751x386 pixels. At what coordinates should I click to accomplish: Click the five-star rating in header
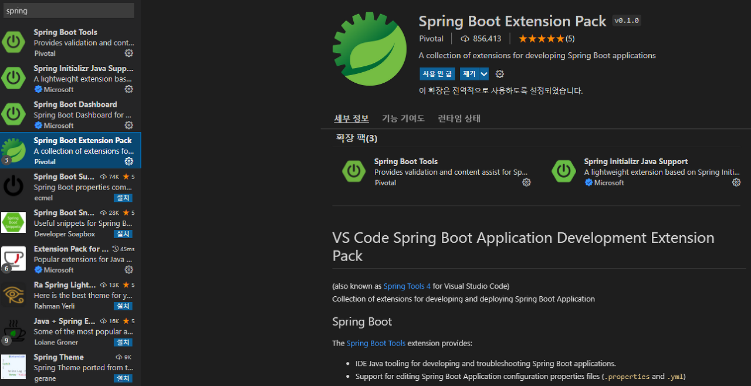[542, 39]
